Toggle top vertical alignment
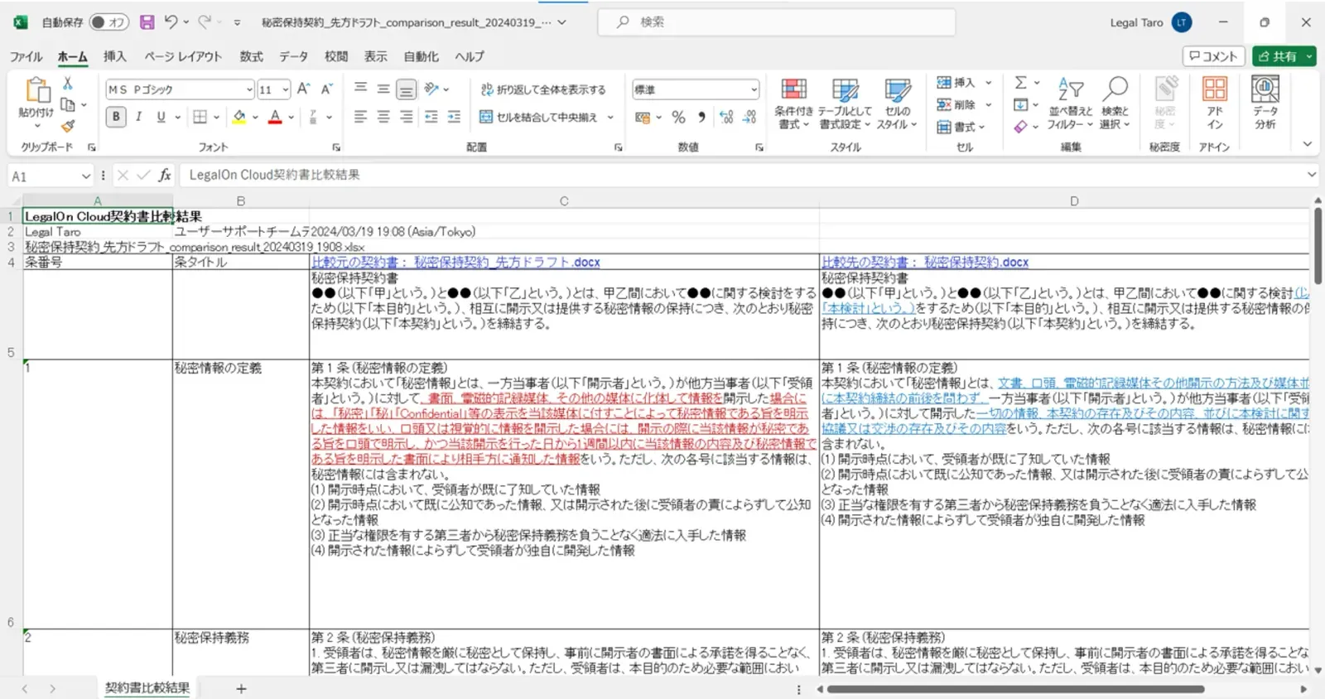 (x=360, y=89)
